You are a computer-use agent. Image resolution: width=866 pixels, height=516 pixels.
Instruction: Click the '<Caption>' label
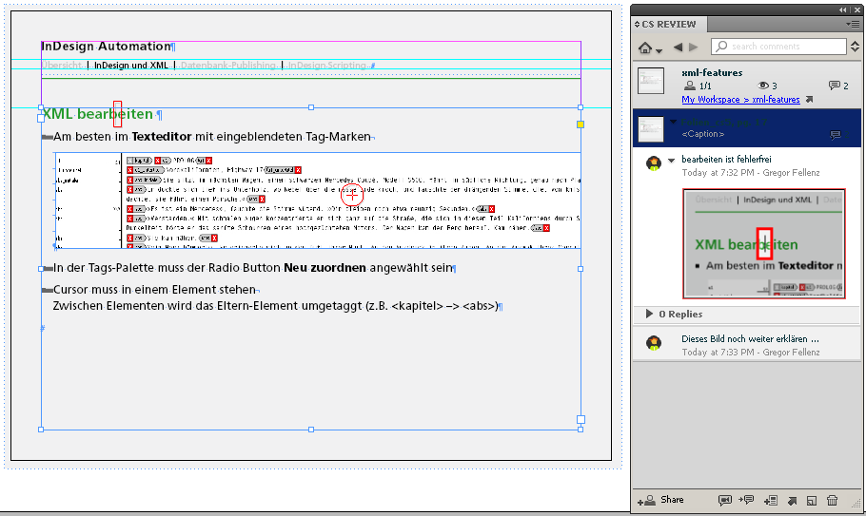coord(702,134)
